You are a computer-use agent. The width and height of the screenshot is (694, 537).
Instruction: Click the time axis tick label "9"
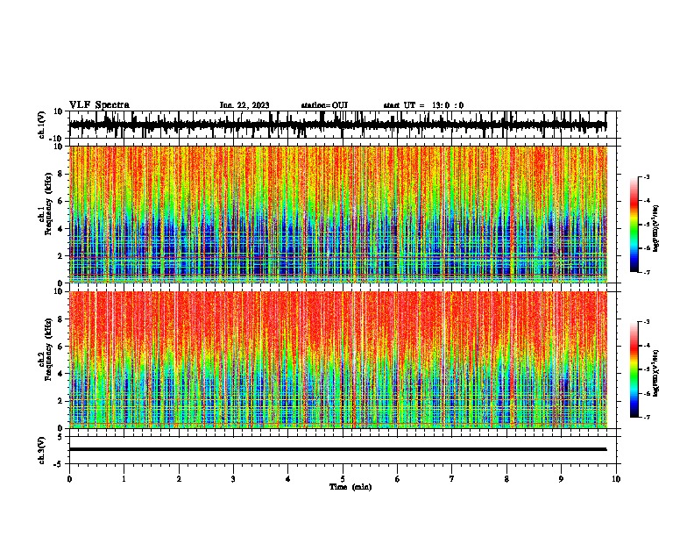(x=561, y=479)
